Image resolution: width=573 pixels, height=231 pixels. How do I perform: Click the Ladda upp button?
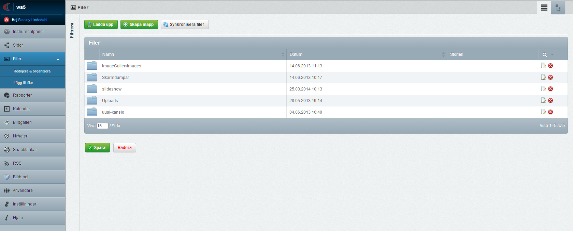click(101, 24)
